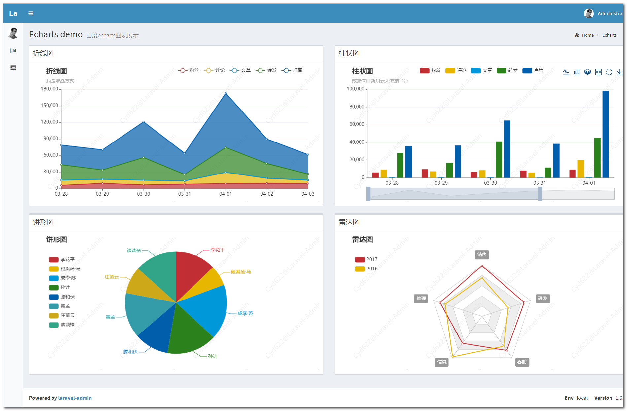Toggle 鲍奚汤·马 in the pie chart legend

coord(65,269)
